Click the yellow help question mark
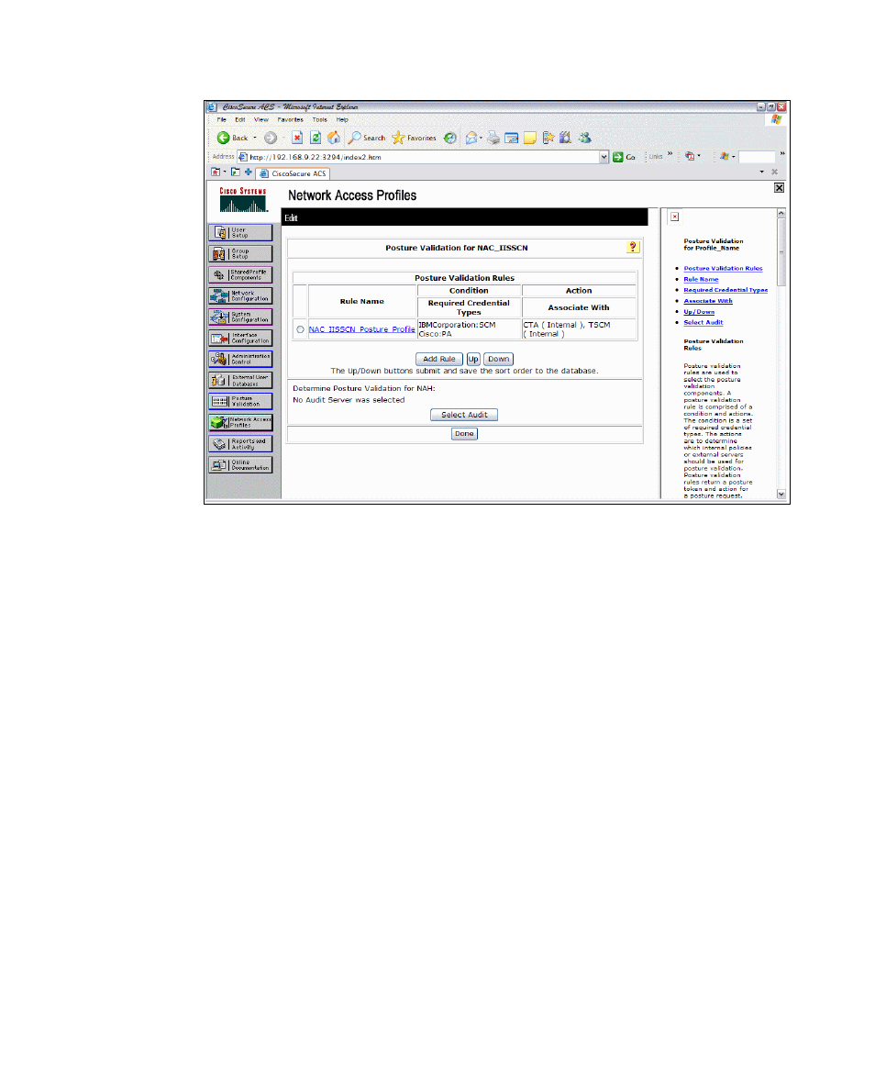 633,247
